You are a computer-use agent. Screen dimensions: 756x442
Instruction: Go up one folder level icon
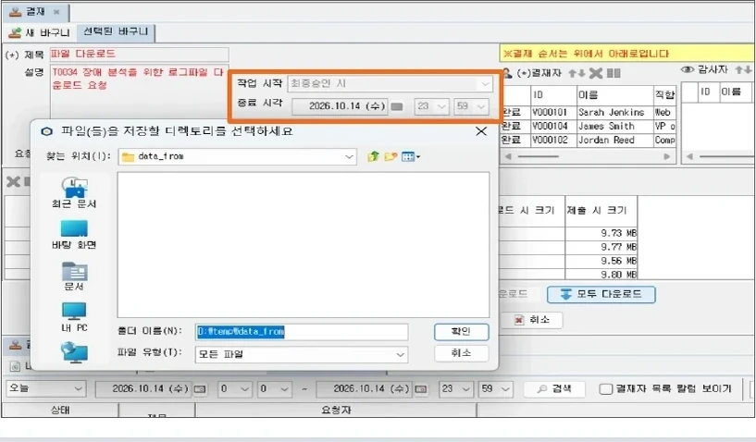[373, 156]
